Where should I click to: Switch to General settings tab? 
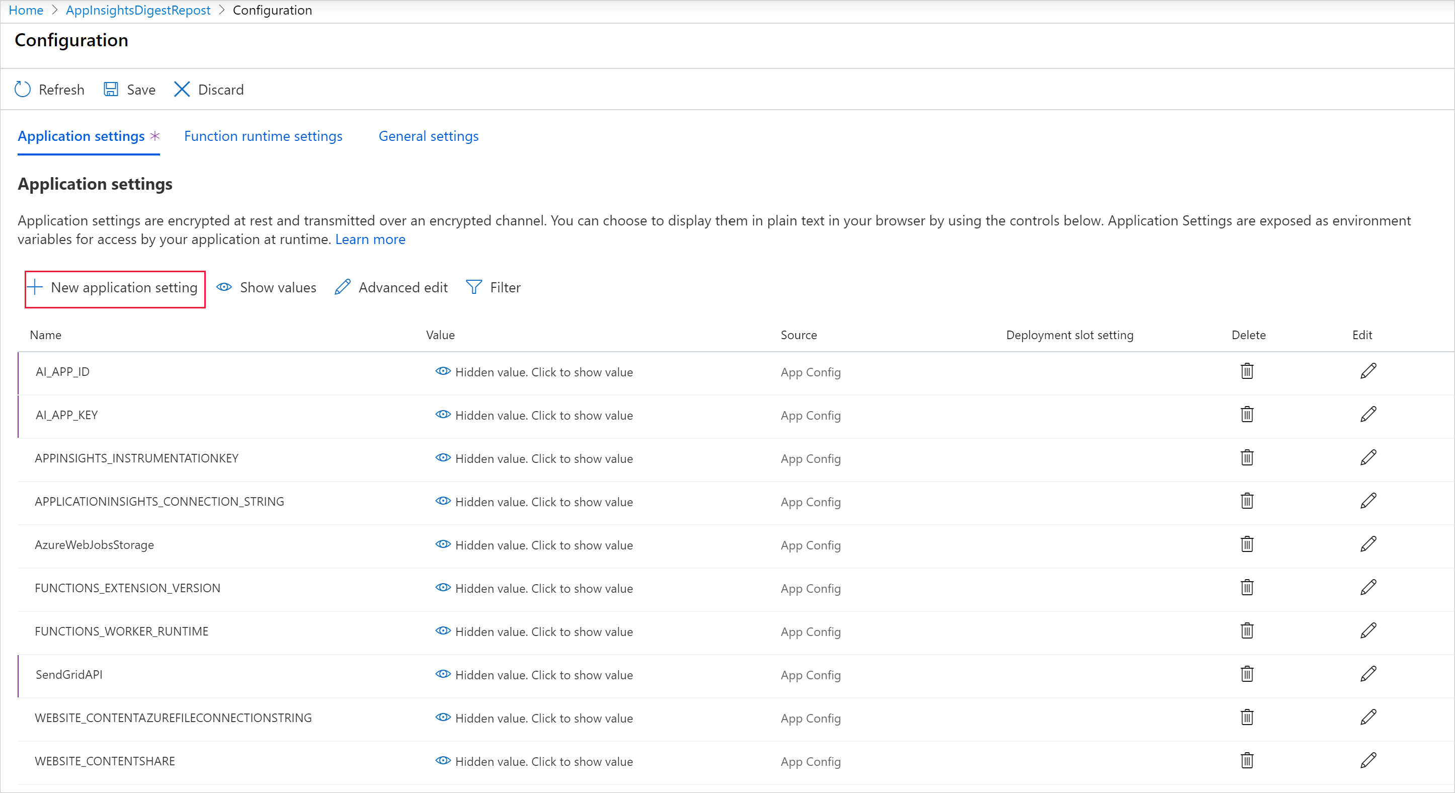(428, 136)
